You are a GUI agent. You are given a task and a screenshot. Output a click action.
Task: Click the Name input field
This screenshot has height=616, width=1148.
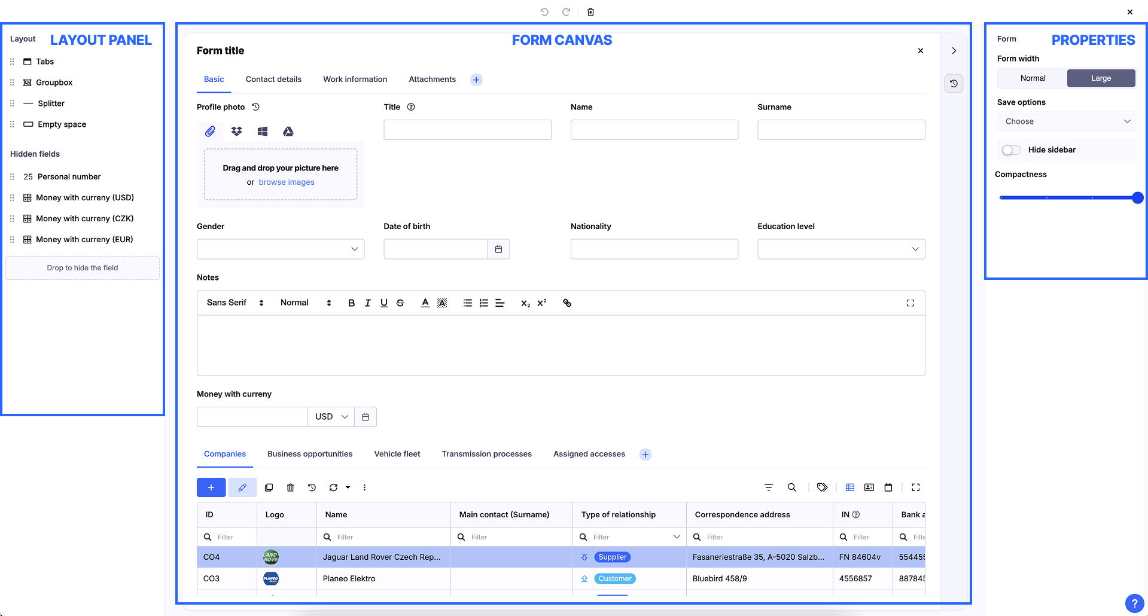(654, 130)
